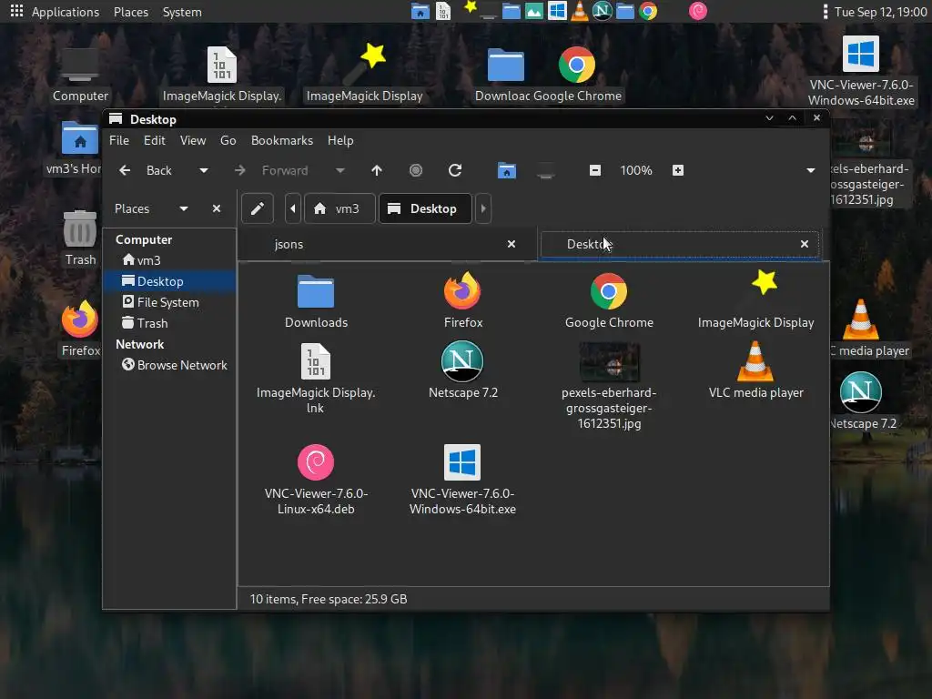Image resolution: width=932 pixels, height=699 pixels.
Task: Zoom out with the minus icon
Action: tap(595, 170)
